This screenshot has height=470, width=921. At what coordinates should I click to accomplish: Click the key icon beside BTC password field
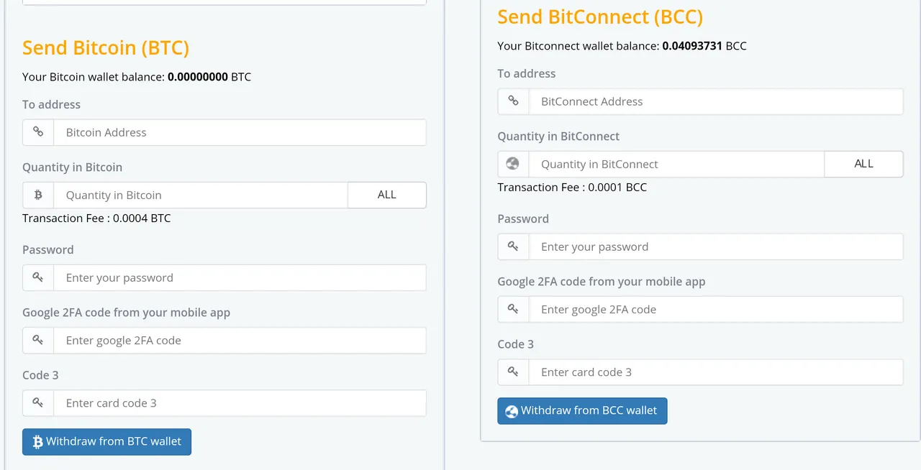(38, 277)
